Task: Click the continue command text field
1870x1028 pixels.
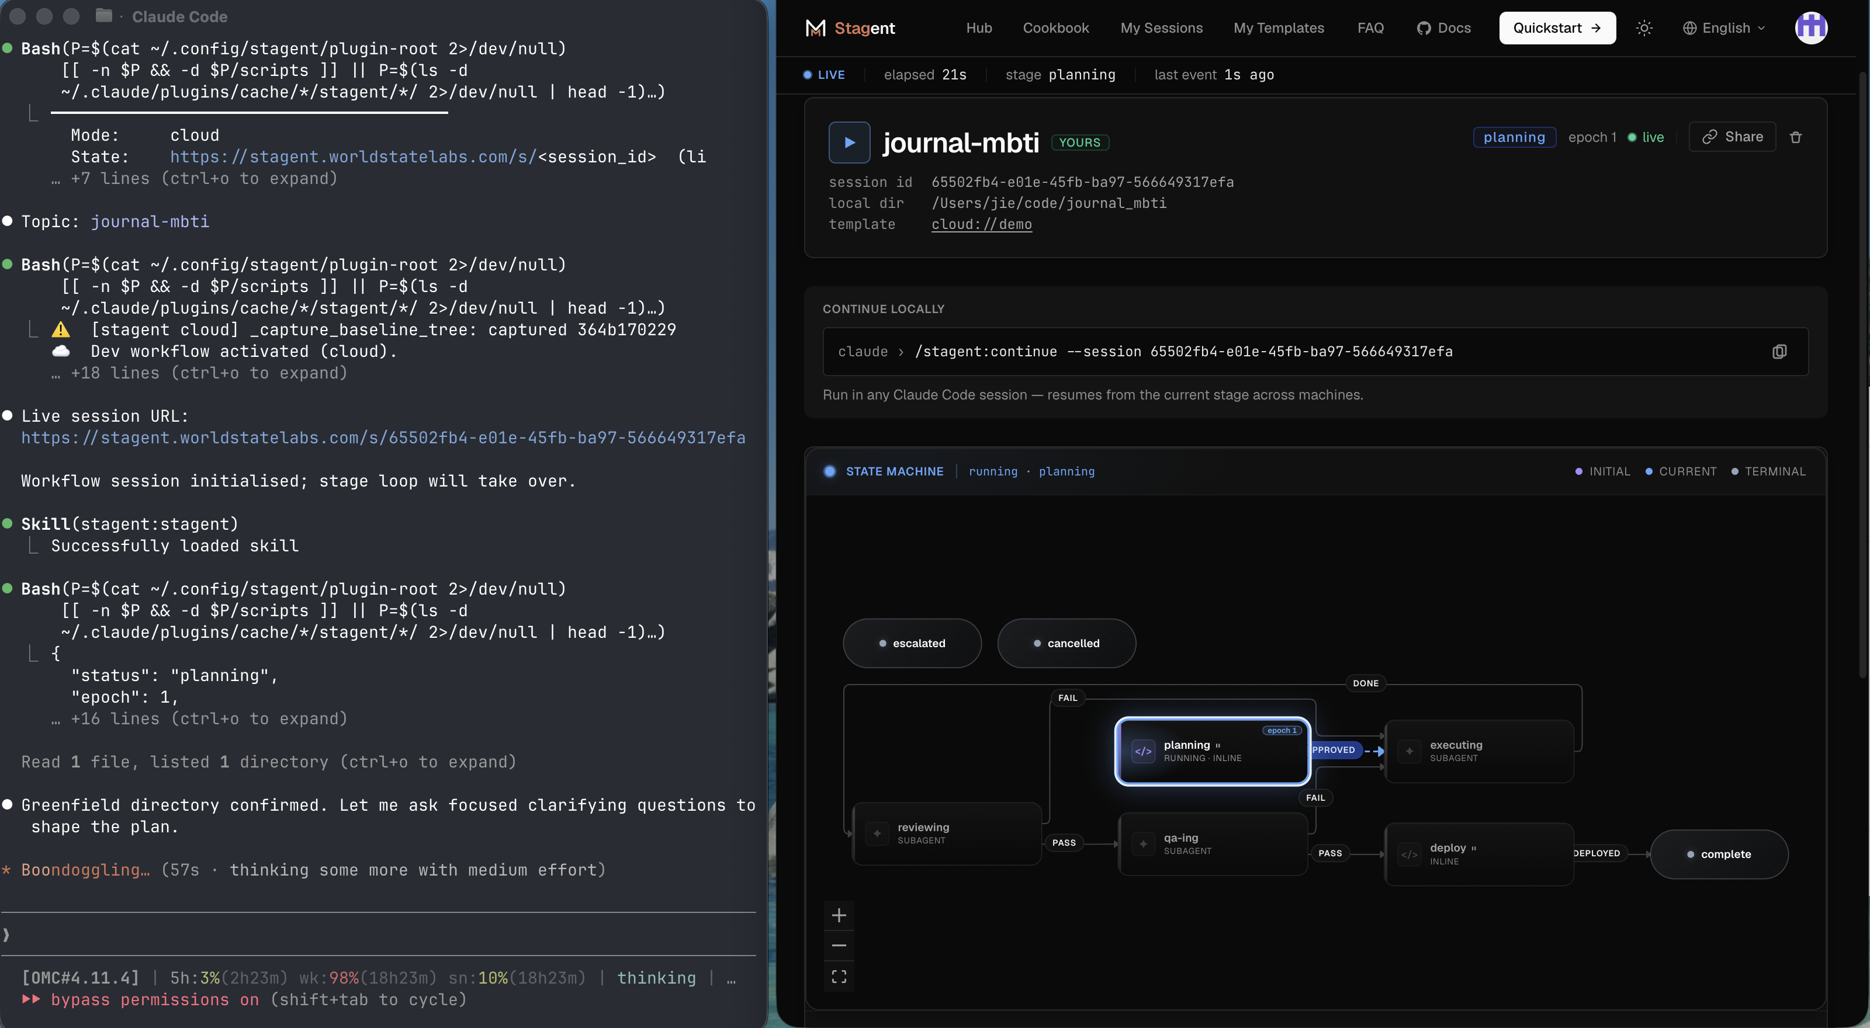Action: [1315, 352]
